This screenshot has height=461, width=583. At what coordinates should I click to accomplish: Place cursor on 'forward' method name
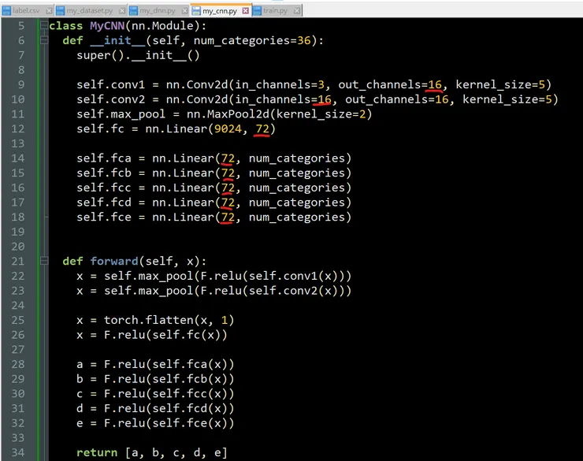(x=114, y=261)
